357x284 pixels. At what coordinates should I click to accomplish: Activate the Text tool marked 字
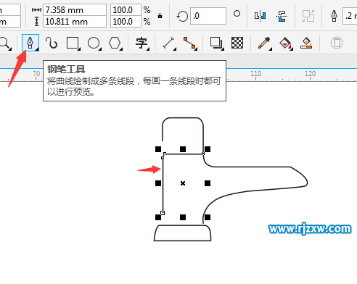click(x=142, y=43)
